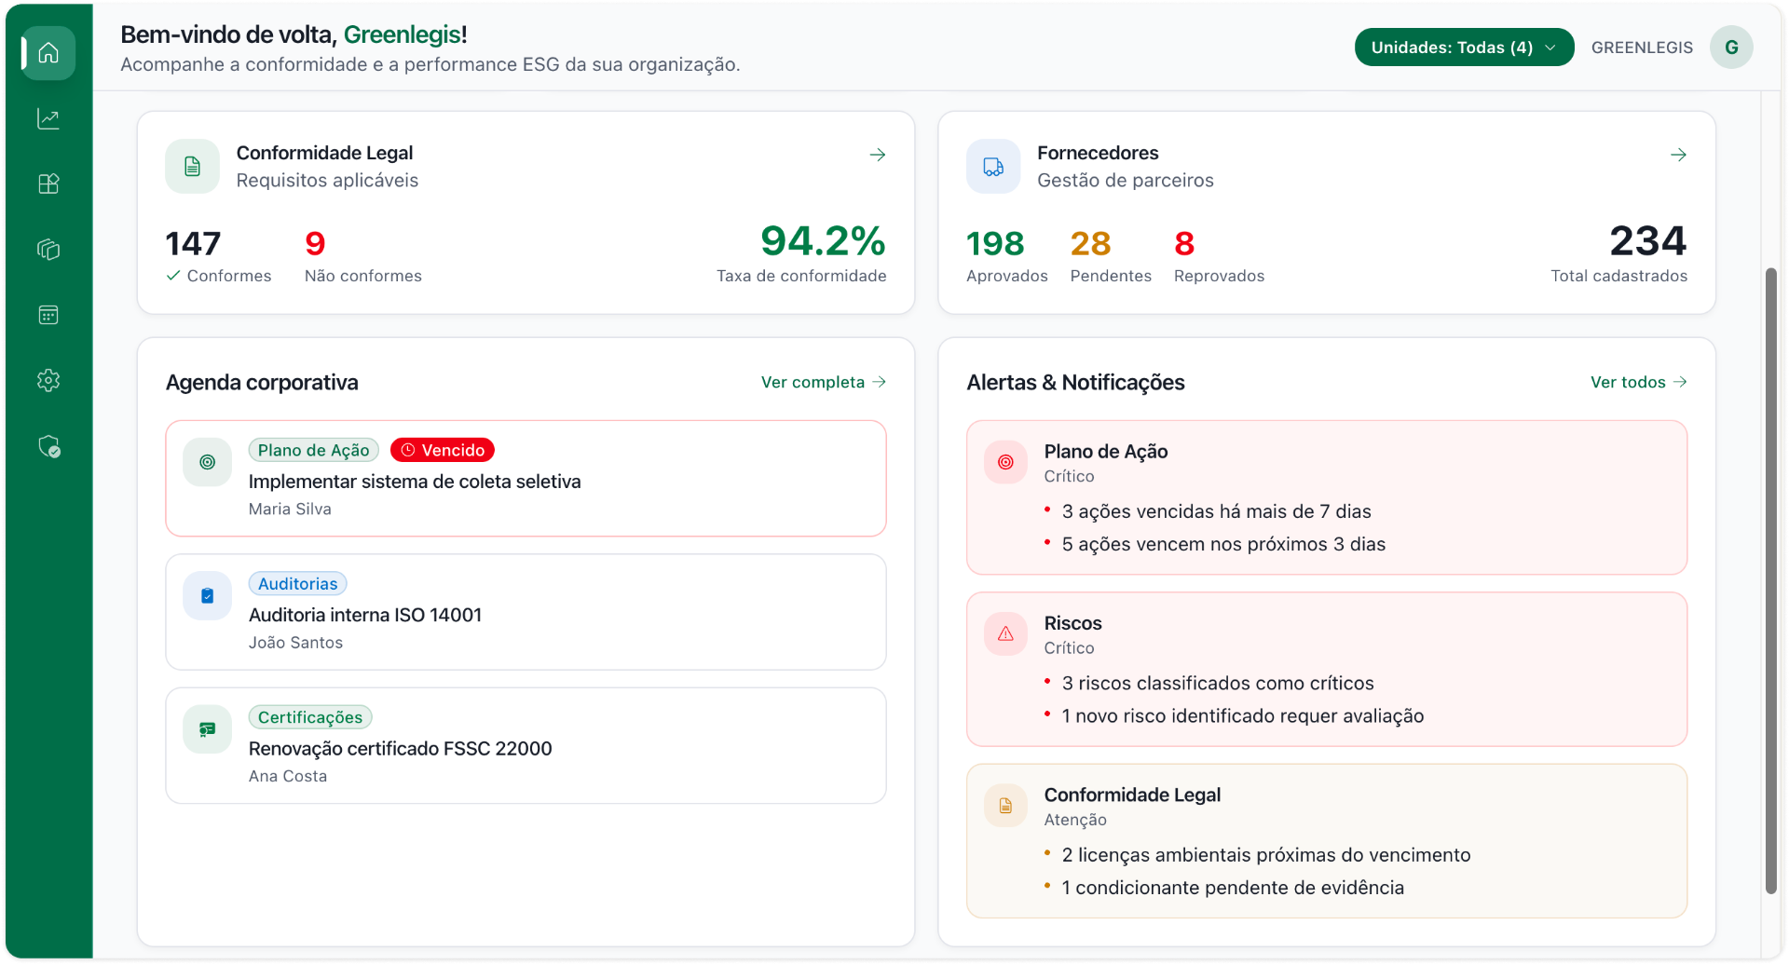Open the Unidades: Todas (4) dropdown

click(x=1463, y=47)
